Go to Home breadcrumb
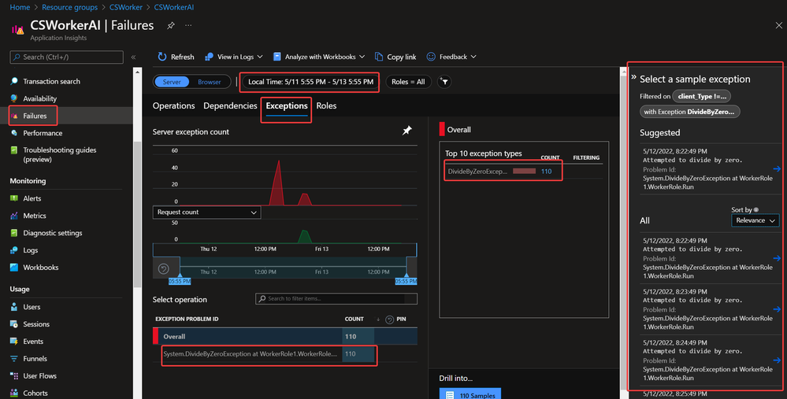This screenshot has width=787, height=399. coord(20,7)
